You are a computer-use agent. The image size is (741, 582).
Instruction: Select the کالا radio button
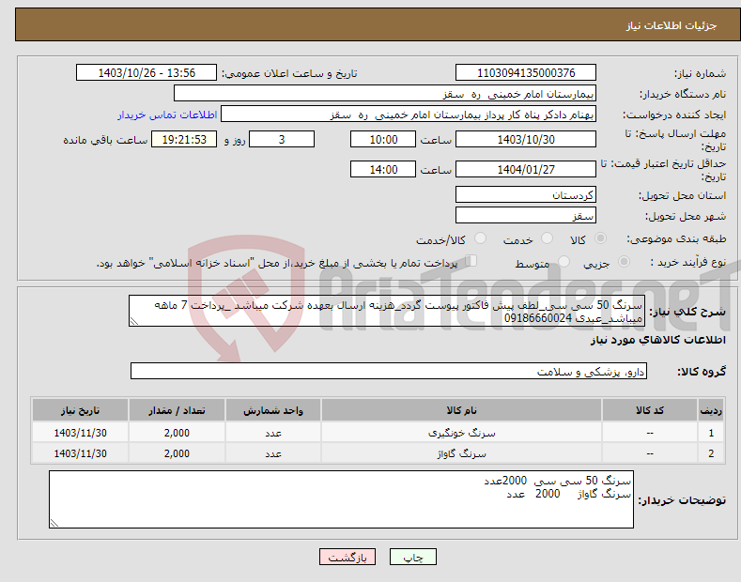pyautogui.click(x=600, y=238)
